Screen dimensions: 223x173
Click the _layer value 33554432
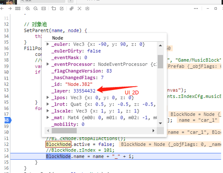point(84,91)
